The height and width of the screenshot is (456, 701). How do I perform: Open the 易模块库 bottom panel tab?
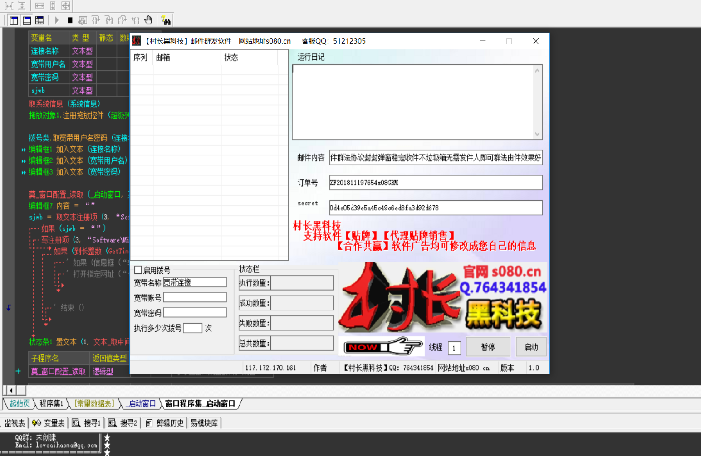[204, 423]
